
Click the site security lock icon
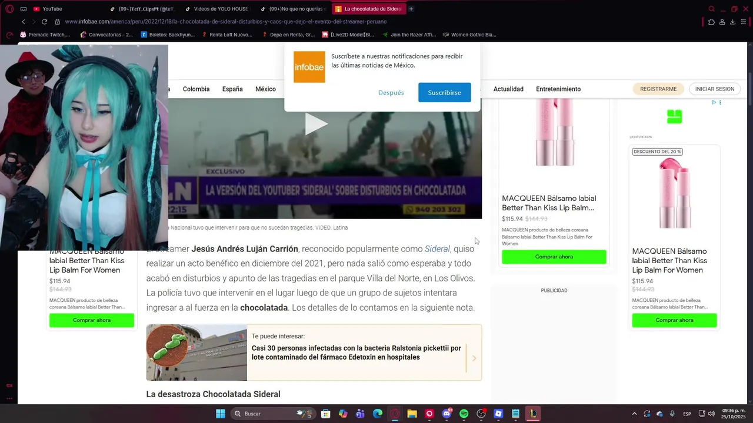(x=57, y=22)
